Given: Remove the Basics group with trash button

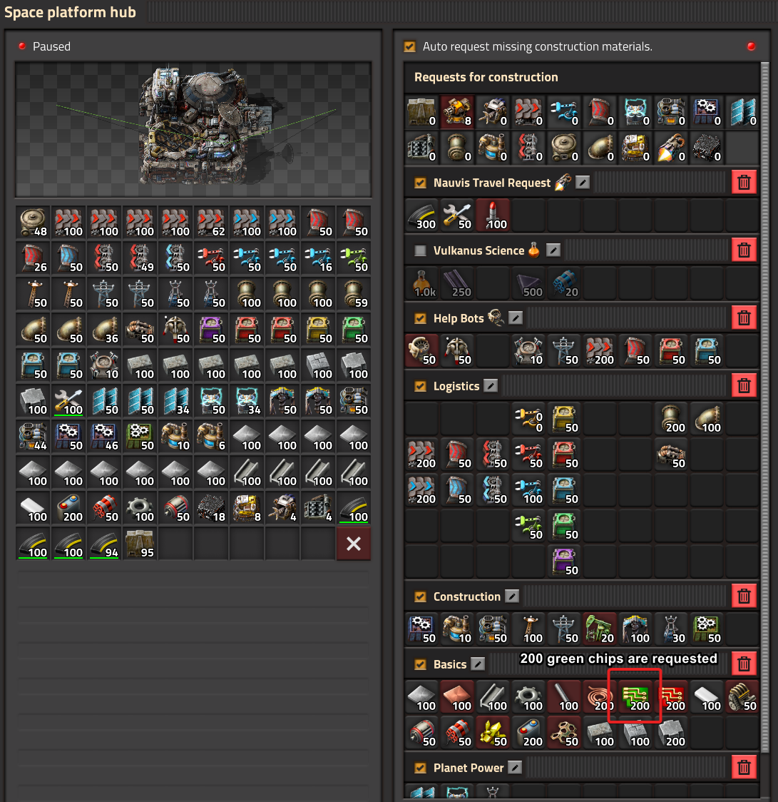Looking at the screenshot, I should (744, 664).
